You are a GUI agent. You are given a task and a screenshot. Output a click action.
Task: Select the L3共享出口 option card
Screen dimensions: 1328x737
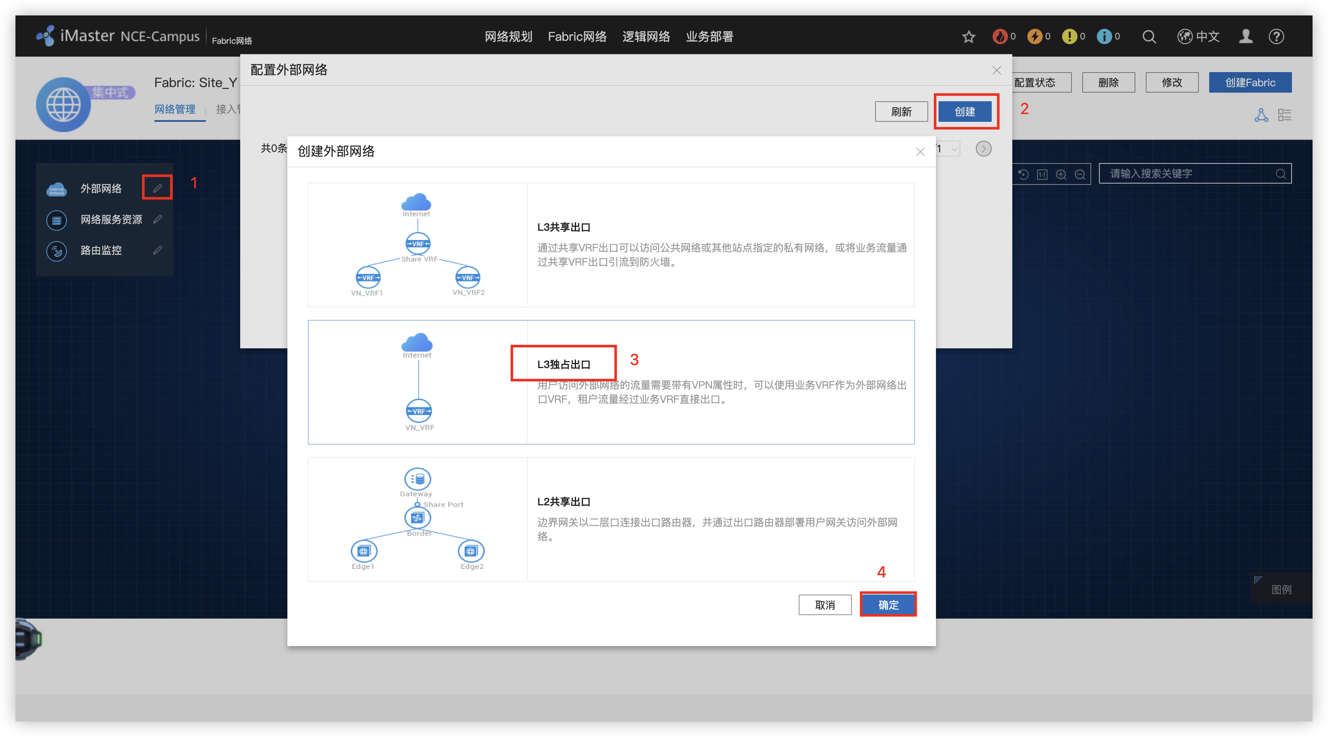[x=611, y=245]
